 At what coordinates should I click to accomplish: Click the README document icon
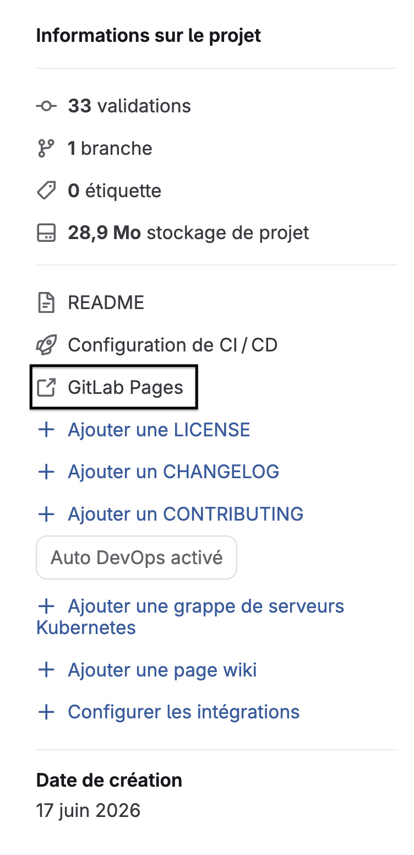46,303
